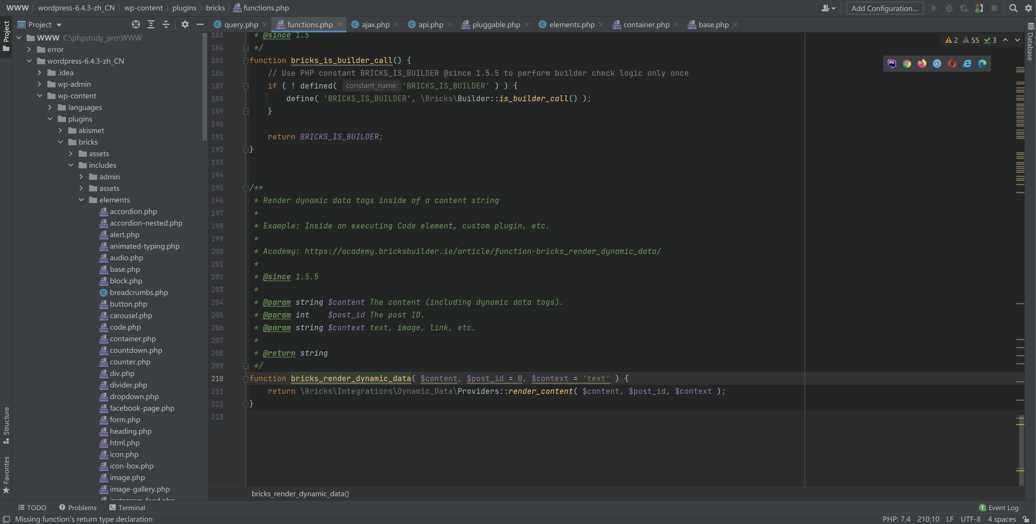Image resolution: width=1036 pixels, height=524 pixels.
Task: Expand the admin folder under includes
Action: coord(81,176)
